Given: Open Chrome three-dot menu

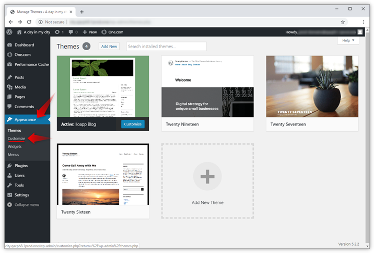Looking at the screenshot, I should pyautogui.click(x=364, y=22).
